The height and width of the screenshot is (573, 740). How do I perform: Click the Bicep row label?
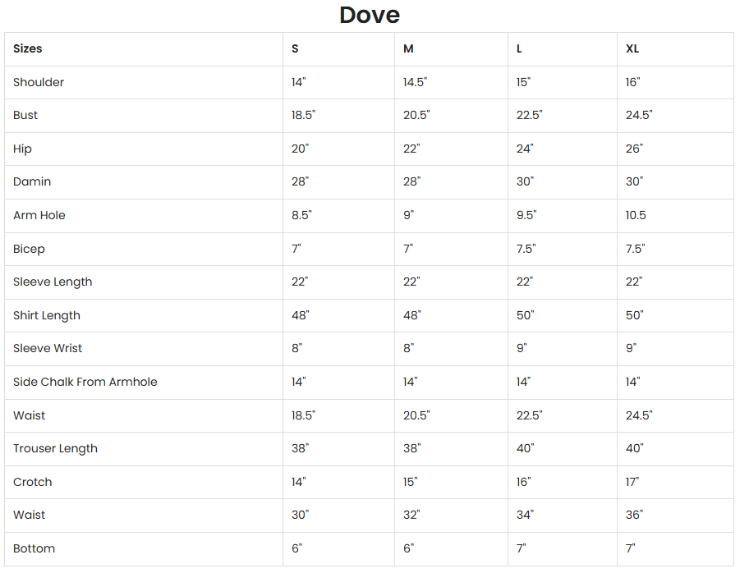click(29, 249)
